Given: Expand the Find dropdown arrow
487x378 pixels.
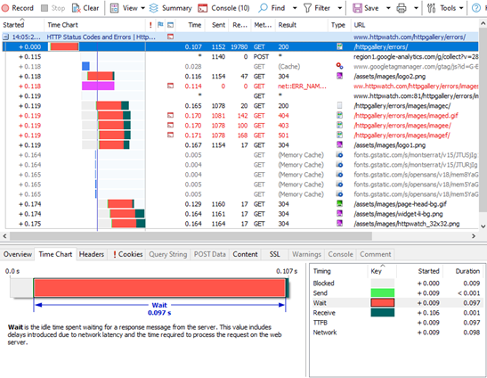Looking at the screenshot, I should point(295,8).
